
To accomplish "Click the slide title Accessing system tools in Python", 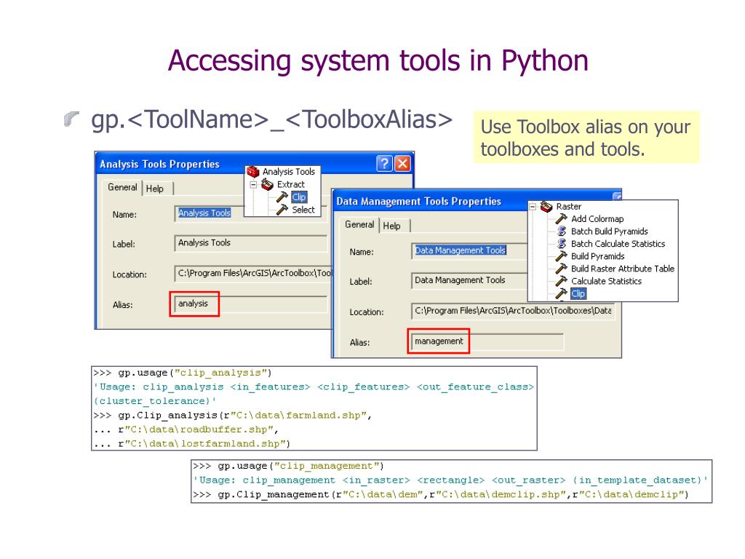I will [378, 61].
